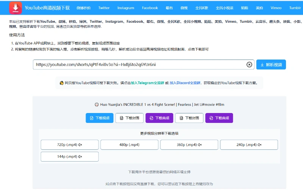Clear the URL with the circled X icon
303x190 pixels.
click(249, 64)
